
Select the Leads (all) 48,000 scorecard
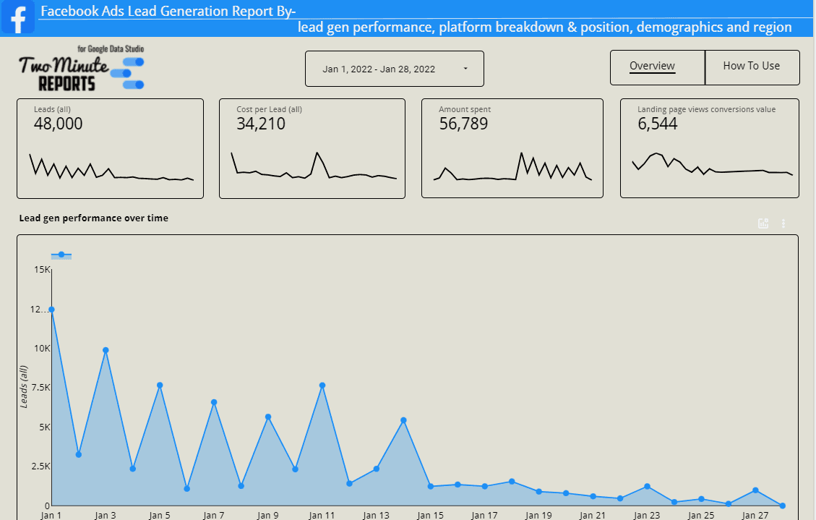click(111, 148)
